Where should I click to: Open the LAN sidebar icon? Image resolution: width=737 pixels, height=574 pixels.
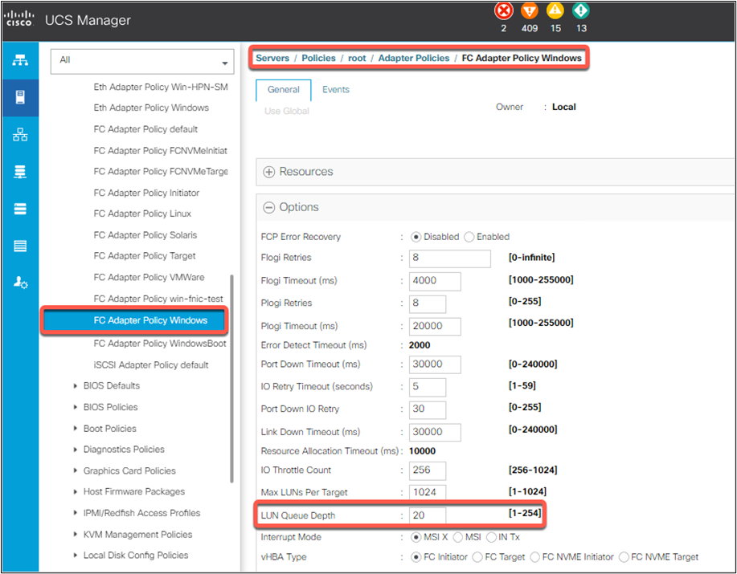(20, 135)
